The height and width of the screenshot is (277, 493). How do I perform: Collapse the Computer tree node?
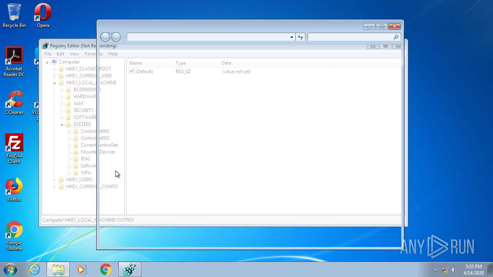47,62
